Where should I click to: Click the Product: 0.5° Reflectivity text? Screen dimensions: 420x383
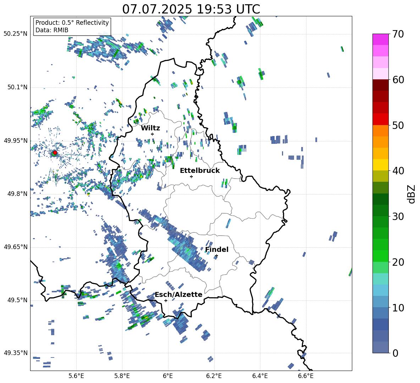click(x=72, y=23)
